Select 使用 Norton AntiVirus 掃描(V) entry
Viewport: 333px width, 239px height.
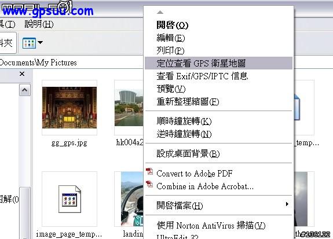pos(218,225)
